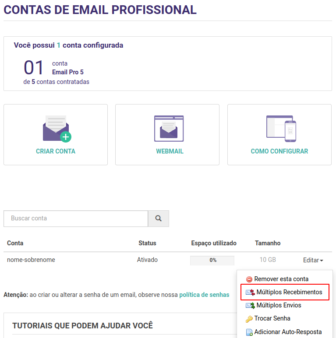The height and width of the screenshot is (338, 336).
Task: Click the Múltiplos Recebimentos envelope icon
Action: pyautogui.click(x=250, y=292)
